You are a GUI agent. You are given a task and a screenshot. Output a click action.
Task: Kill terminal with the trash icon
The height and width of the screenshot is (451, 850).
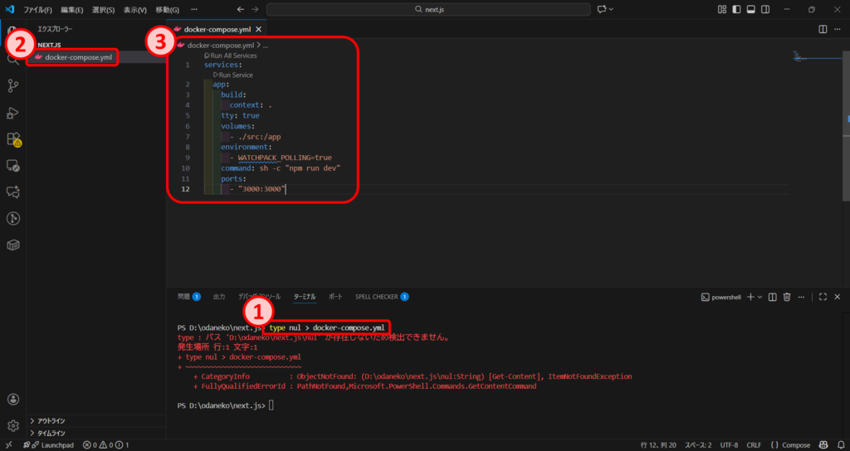coord(787,297)
